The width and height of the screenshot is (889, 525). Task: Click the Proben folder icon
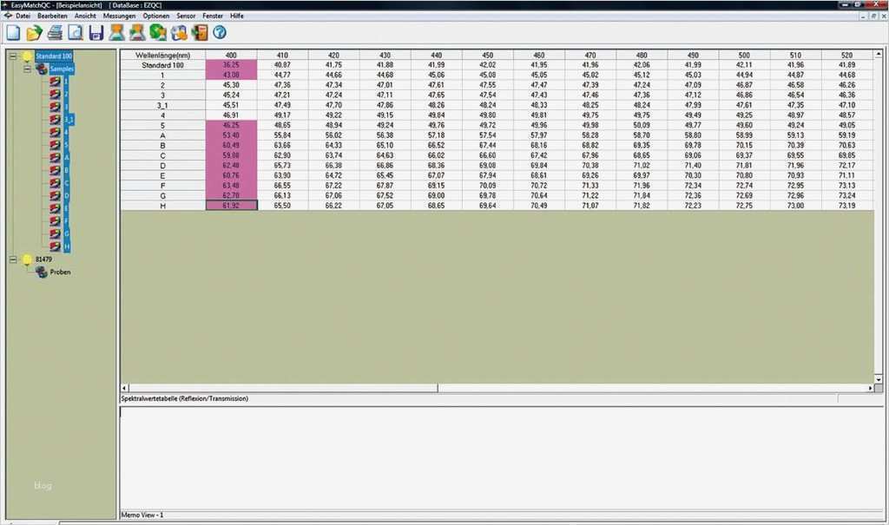[42, 272]
